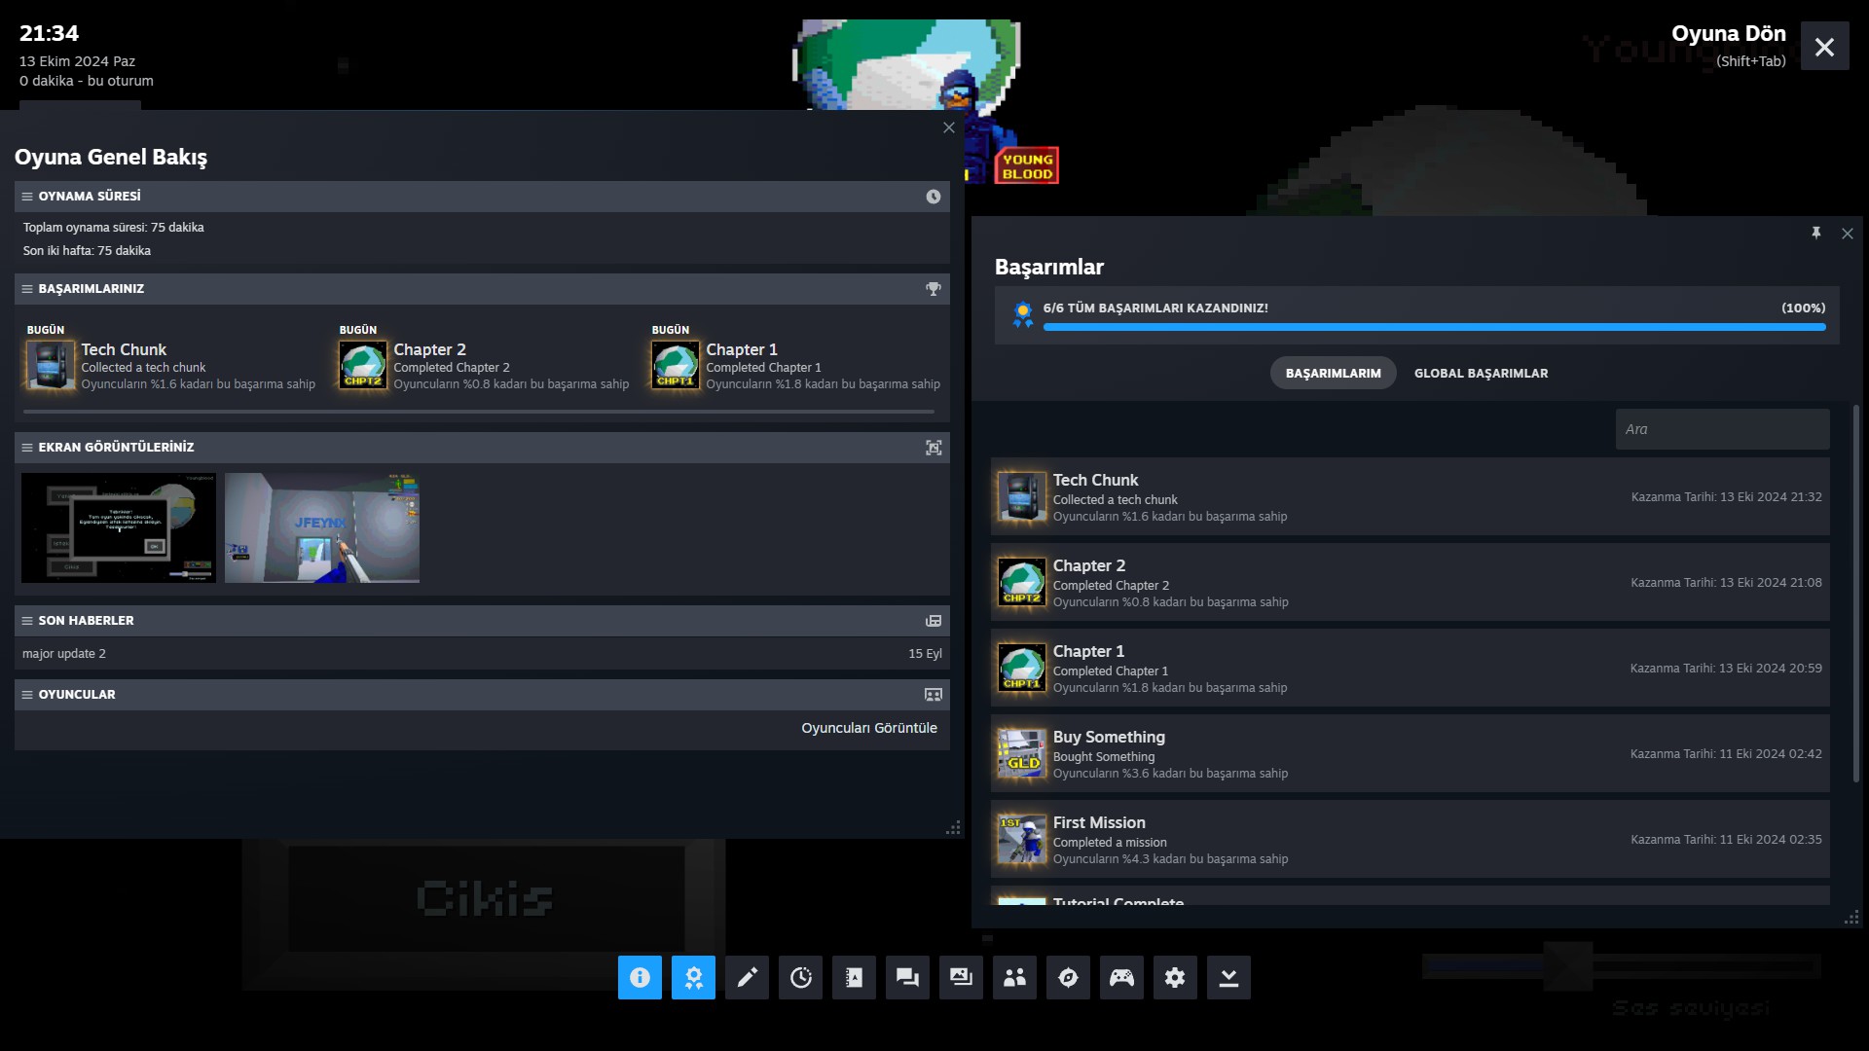The height and width of the screenshot is (1051, 1869).
Task: Open the Notes pencil tool
Action: click(747, 977)
